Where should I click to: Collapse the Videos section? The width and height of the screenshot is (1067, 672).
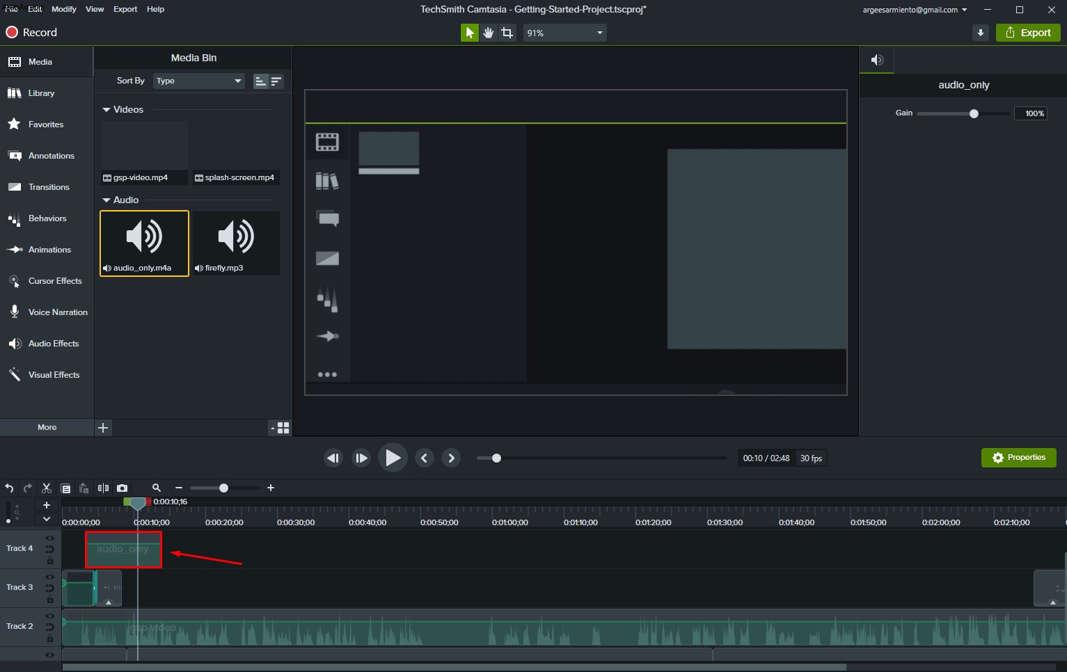point(106,110)
